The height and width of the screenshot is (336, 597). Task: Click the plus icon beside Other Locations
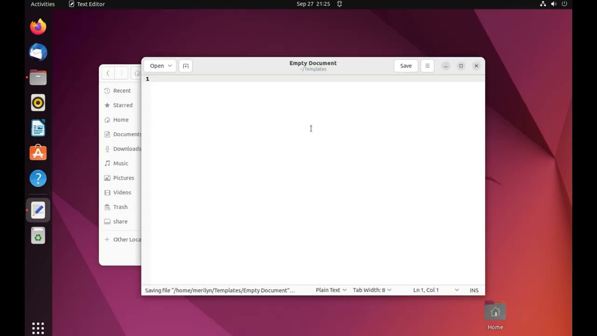pos(107,239)
